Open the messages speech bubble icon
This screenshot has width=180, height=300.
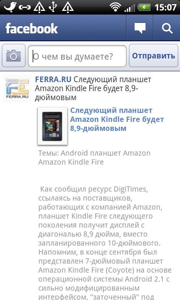pyautogui.click(x=140, y=28)
